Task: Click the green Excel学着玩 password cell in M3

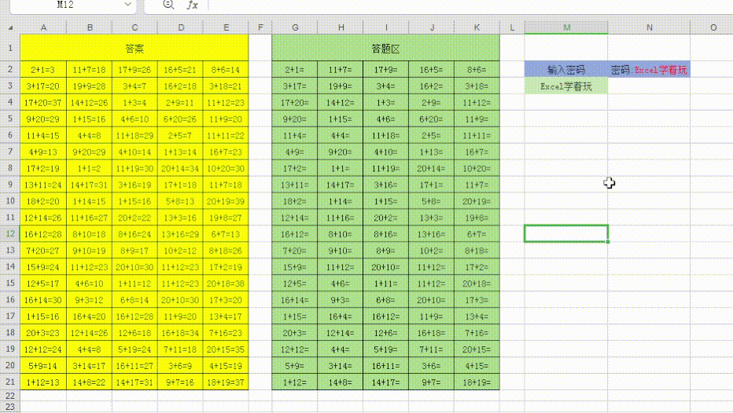Action: coord(566,86)
